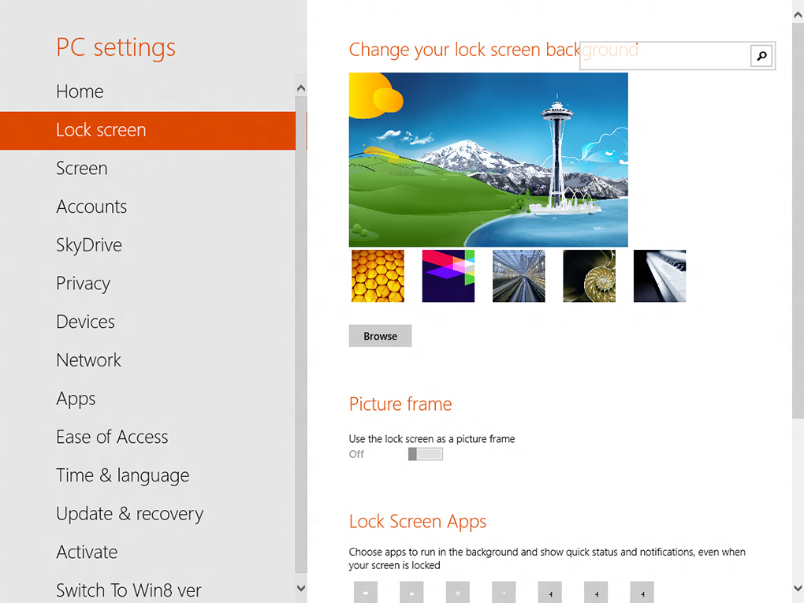Click the first plus slot to add an app
The height and width of the screenshot is (603, 804).
click(549, 593)
